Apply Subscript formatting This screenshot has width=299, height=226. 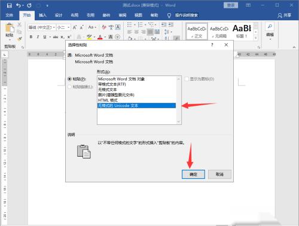coord(62,37)
